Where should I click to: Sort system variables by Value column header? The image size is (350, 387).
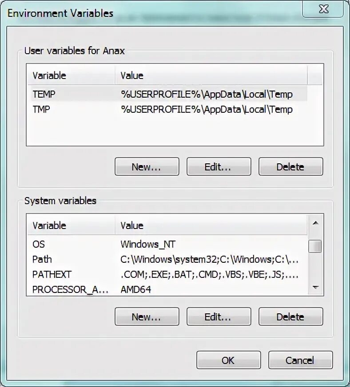click(x=211, y=225)
